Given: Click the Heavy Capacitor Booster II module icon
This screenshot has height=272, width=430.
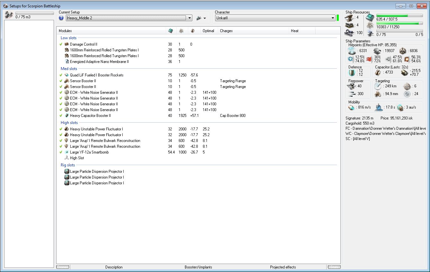Looking at the screenshot, I should click(x=67, y=116).
